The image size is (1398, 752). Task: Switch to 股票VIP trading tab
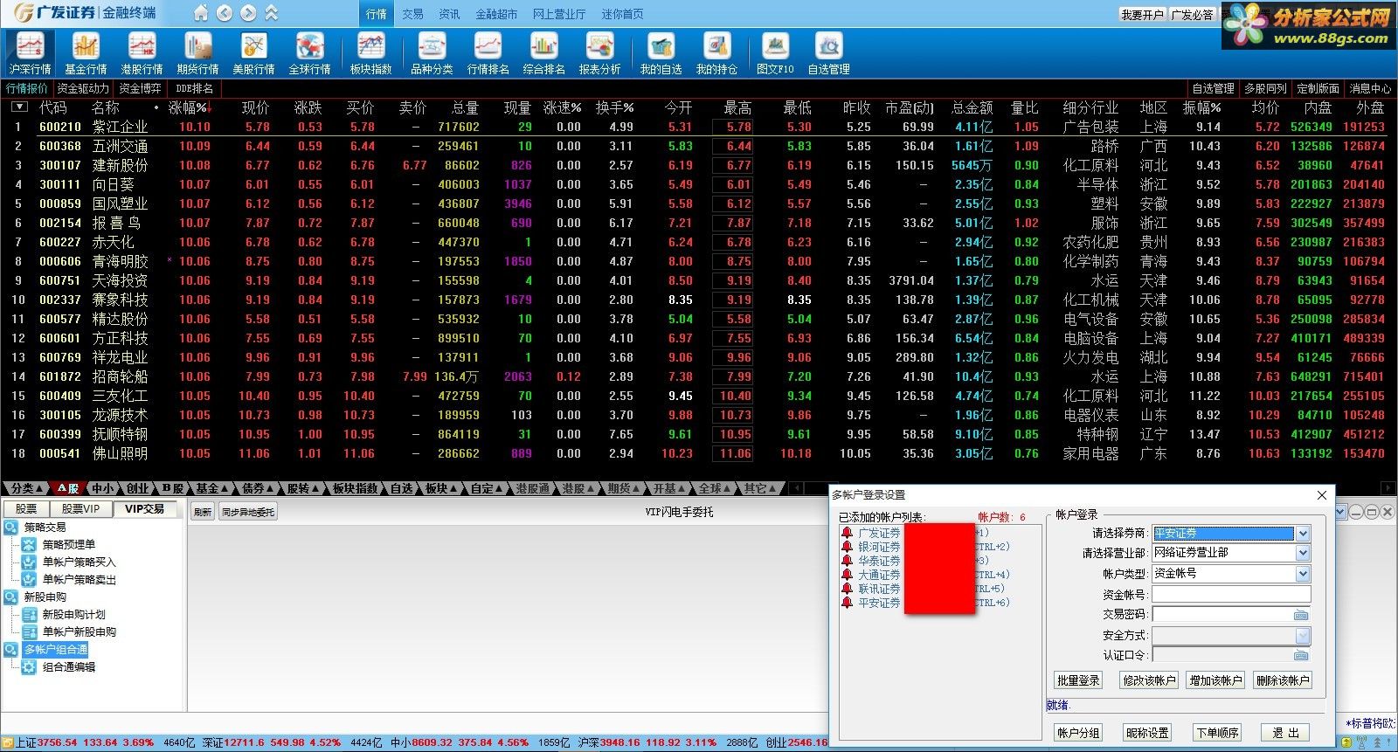coord(81,508)
